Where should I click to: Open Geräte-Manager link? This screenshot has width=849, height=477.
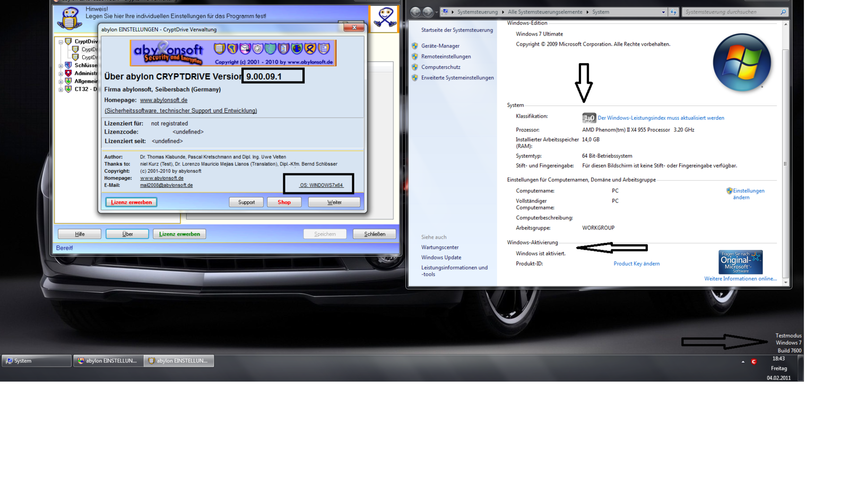(x=440, y=46)
